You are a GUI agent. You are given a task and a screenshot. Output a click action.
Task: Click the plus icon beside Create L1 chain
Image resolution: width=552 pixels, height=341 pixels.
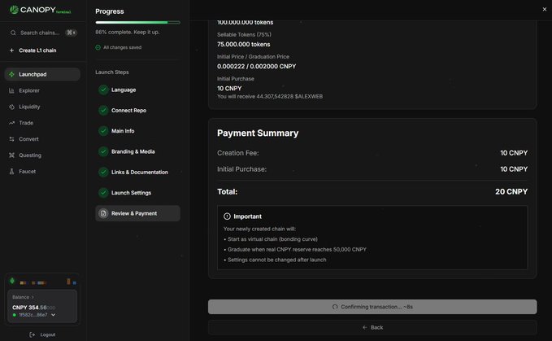[11, 50]
